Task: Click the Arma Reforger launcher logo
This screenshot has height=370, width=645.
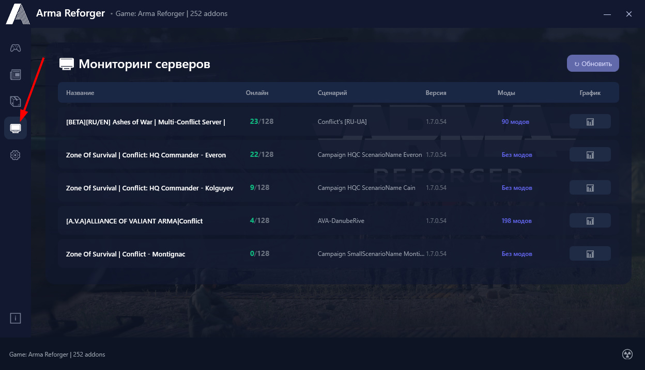Action: click(x=18, y=14)
